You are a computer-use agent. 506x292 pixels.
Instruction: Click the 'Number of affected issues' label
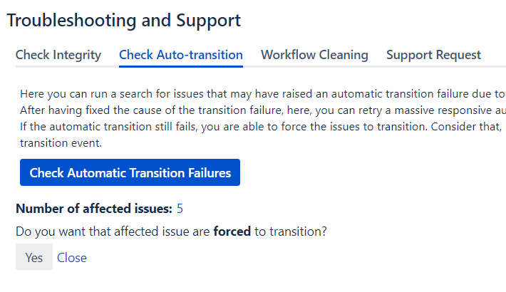[94, 209]
